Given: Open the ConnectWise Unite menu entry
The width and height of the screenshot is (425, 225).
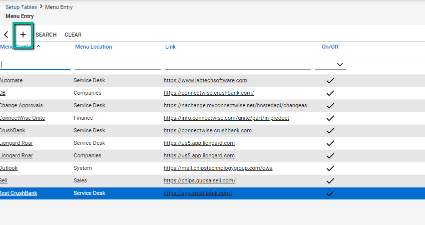Looking at the screenshot, I should pyautogui.click(x=22, y=118).
